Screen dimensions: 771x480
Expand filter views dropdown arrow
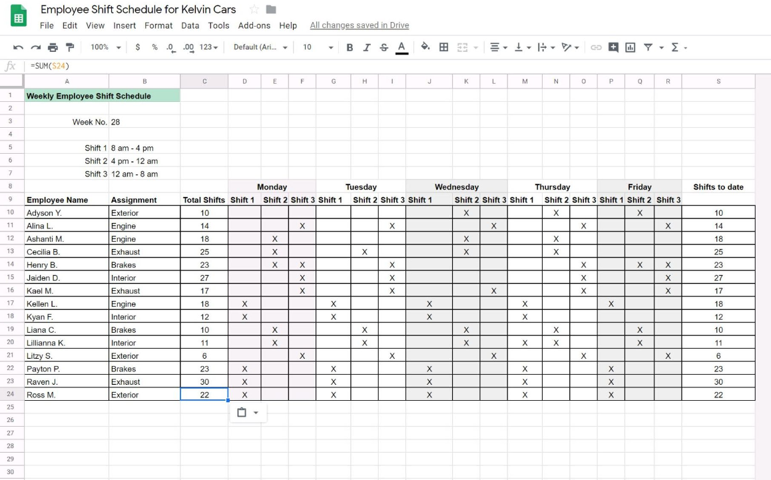tap(661, 48)
